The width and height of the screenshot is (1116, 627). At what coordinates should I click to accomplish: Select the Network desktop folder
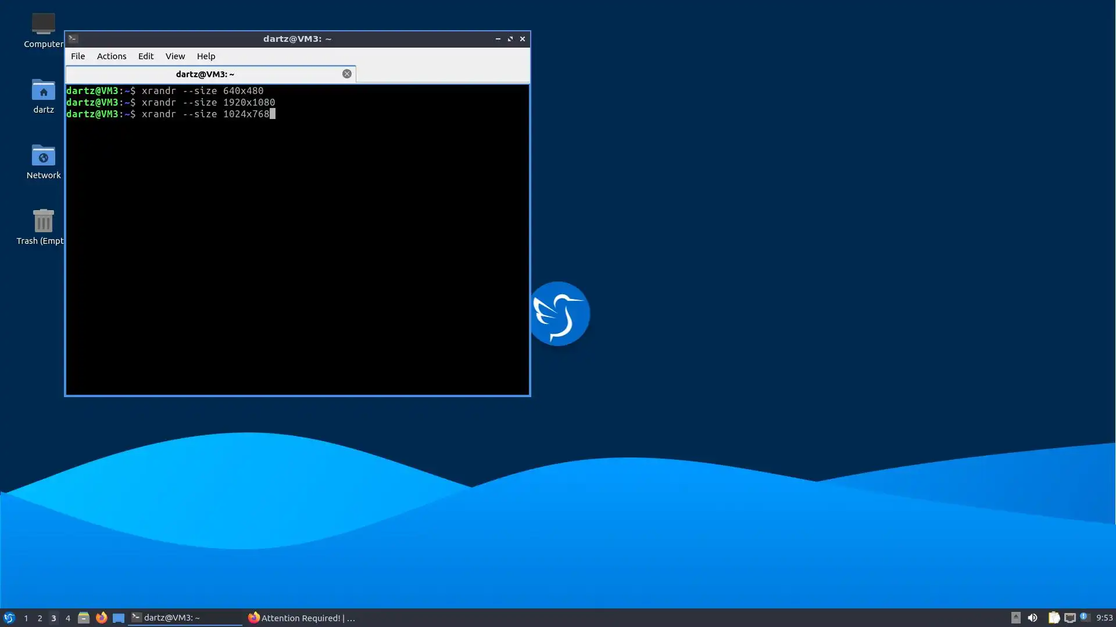(43, 157)
